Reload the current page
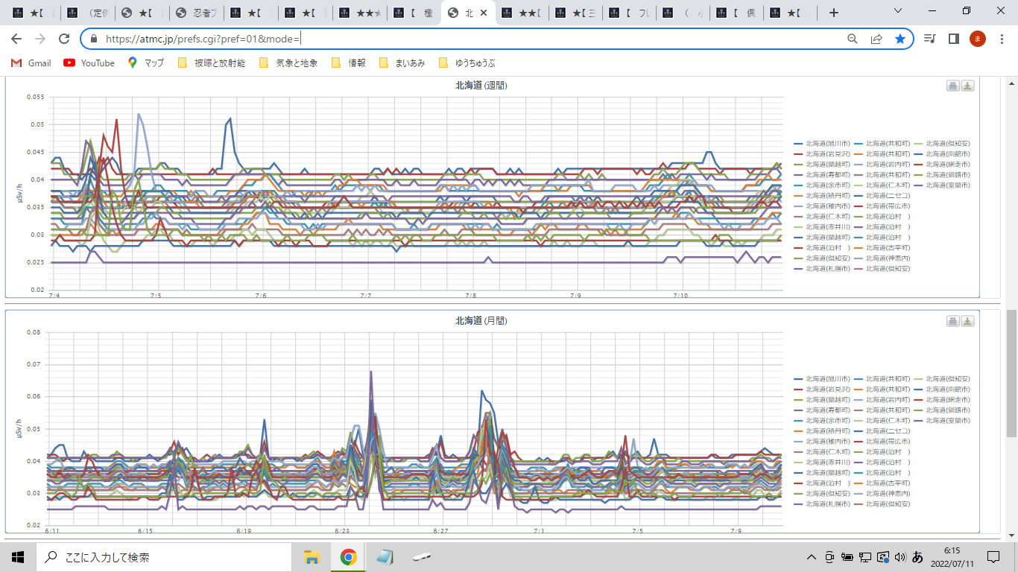 [64, 39]
